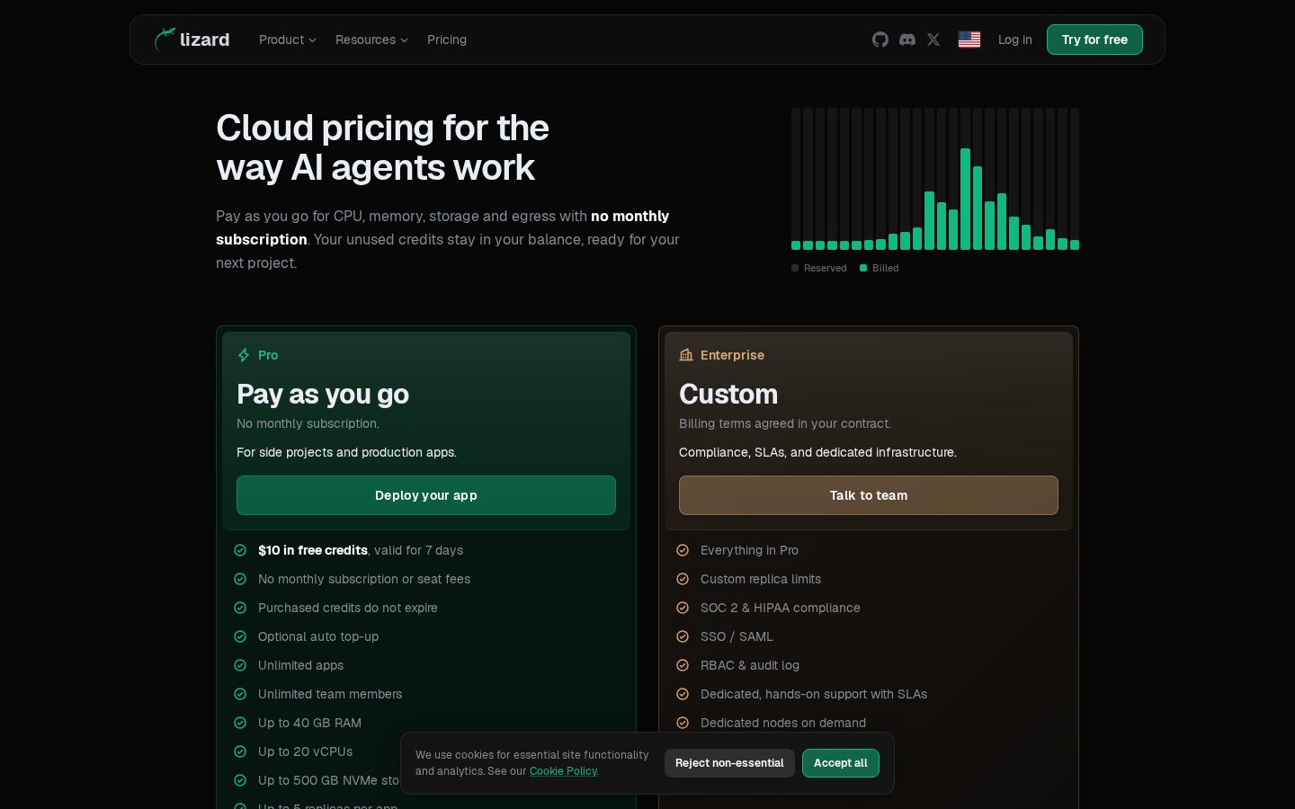Click Deploy your app button

[x=426, y=495]
